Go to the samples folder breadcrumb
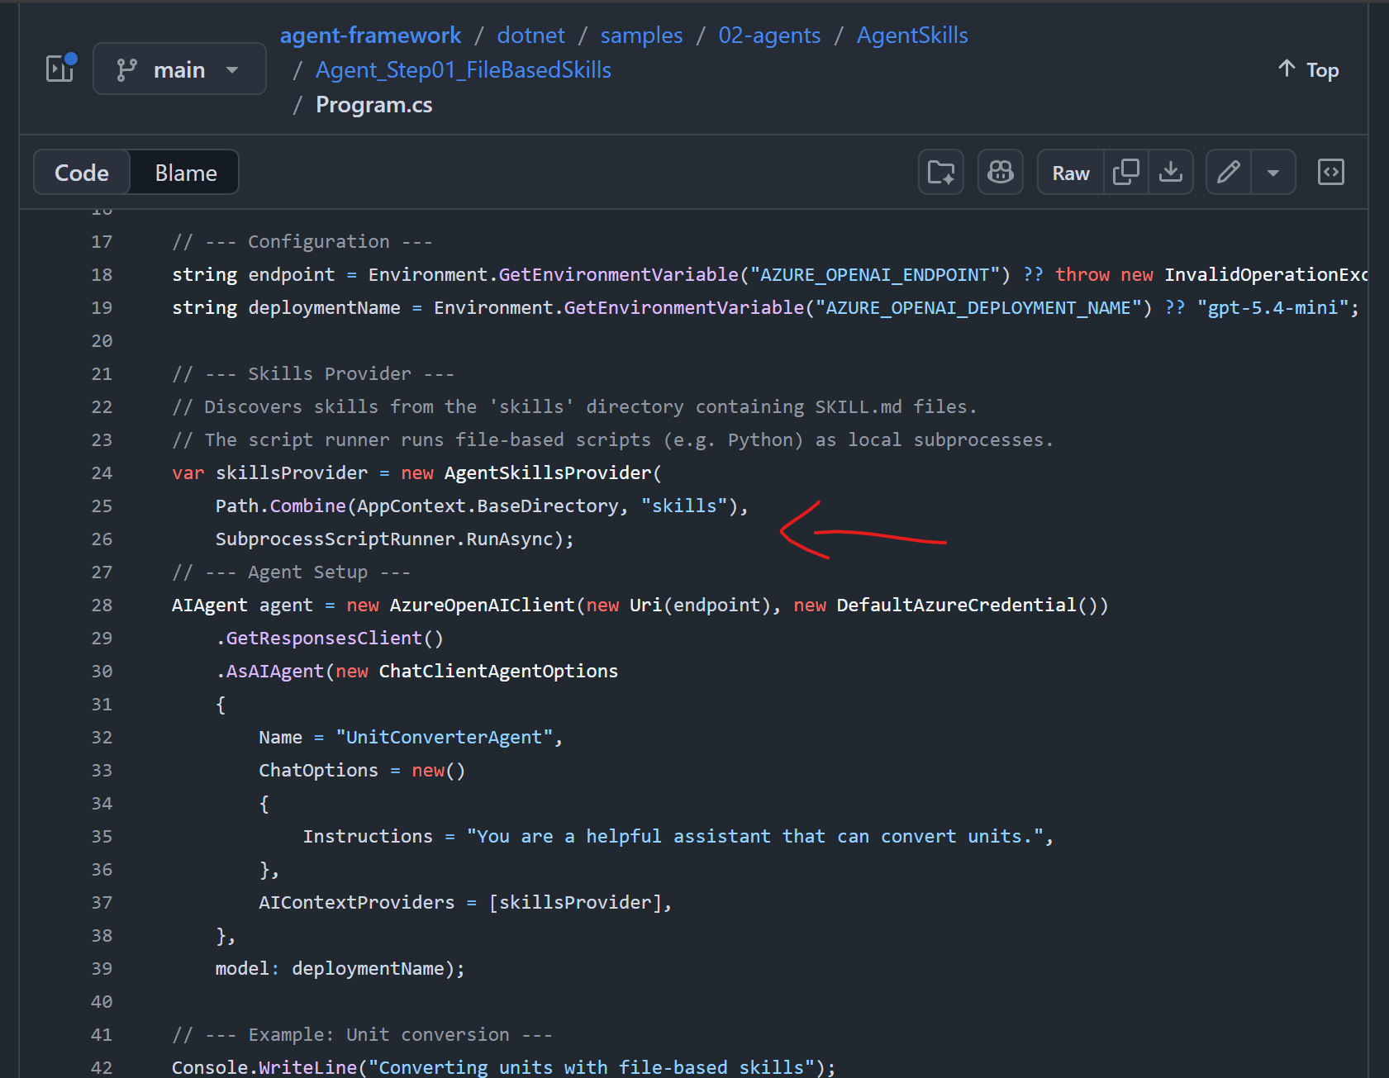 pyautogui.click(x=641, y=36)
